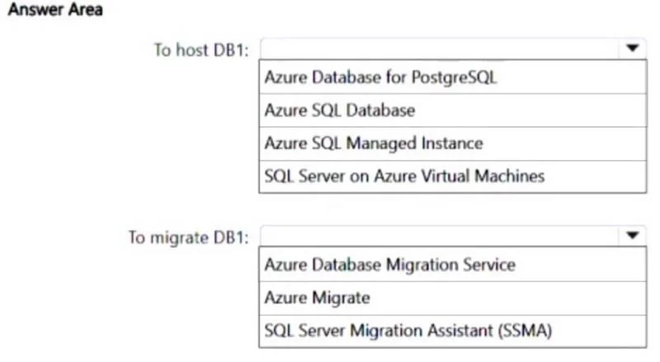Click the 'To migrate DB1:' label
This screenshot has width=660, height=362.
point(189,237)
